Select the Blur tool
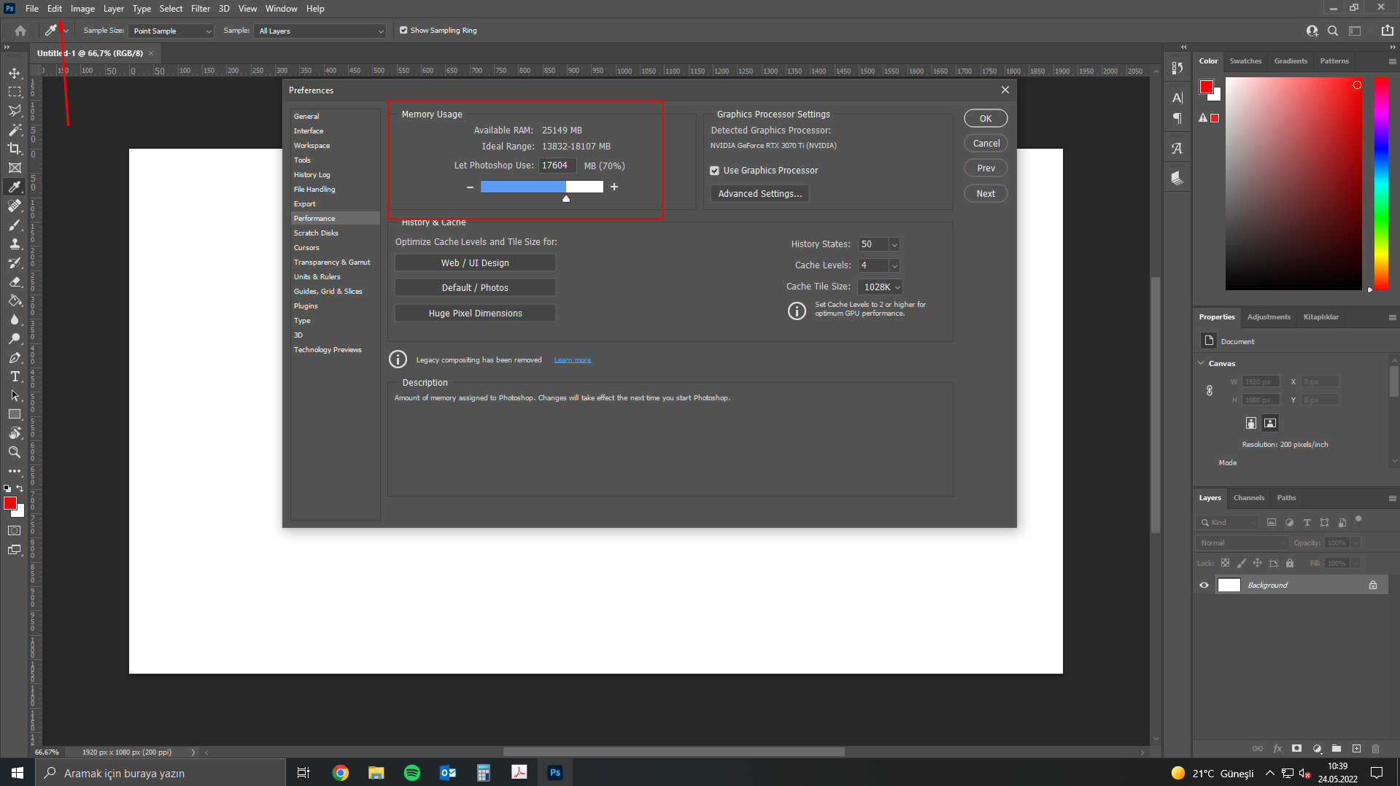Screen dimensions: 1400x786 [15, 319]
